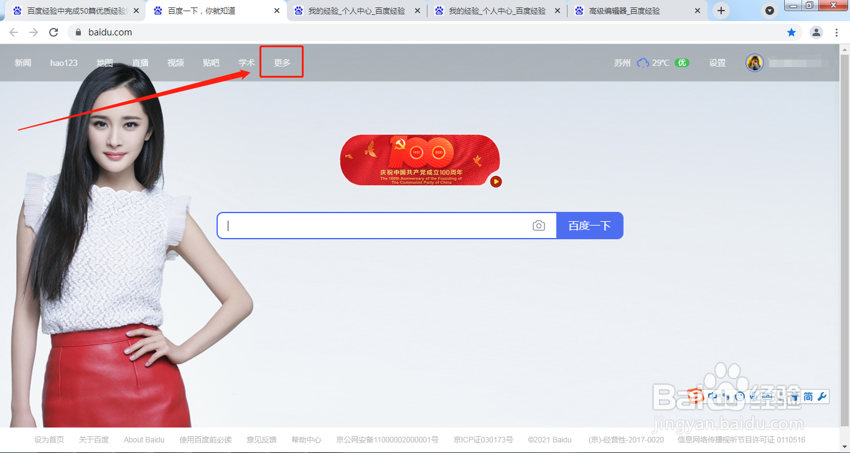The width and height of the screenshot is (850, 453).
Task: Open 地图 in the top navigation
Action: pyautogui.click(x=105, y=63)
